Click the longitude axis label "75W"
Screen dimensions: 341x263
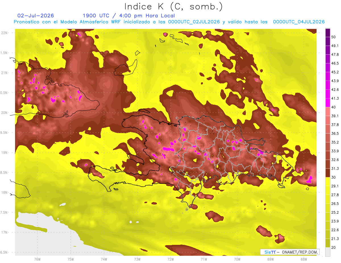coord(71,259)
